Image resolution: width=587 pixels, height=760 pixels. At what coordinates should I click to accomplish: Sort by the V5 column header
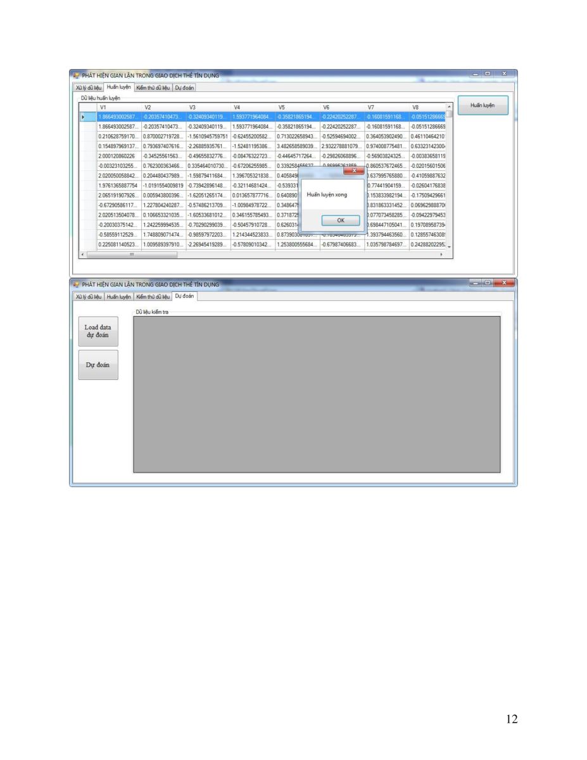[297, 107]
